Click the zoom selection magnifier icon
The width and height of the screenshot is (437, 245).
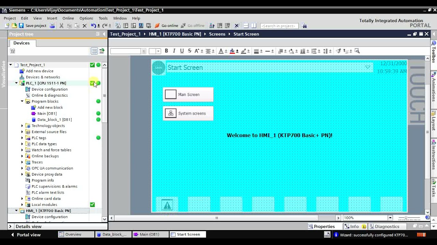(x=357, y=51)
